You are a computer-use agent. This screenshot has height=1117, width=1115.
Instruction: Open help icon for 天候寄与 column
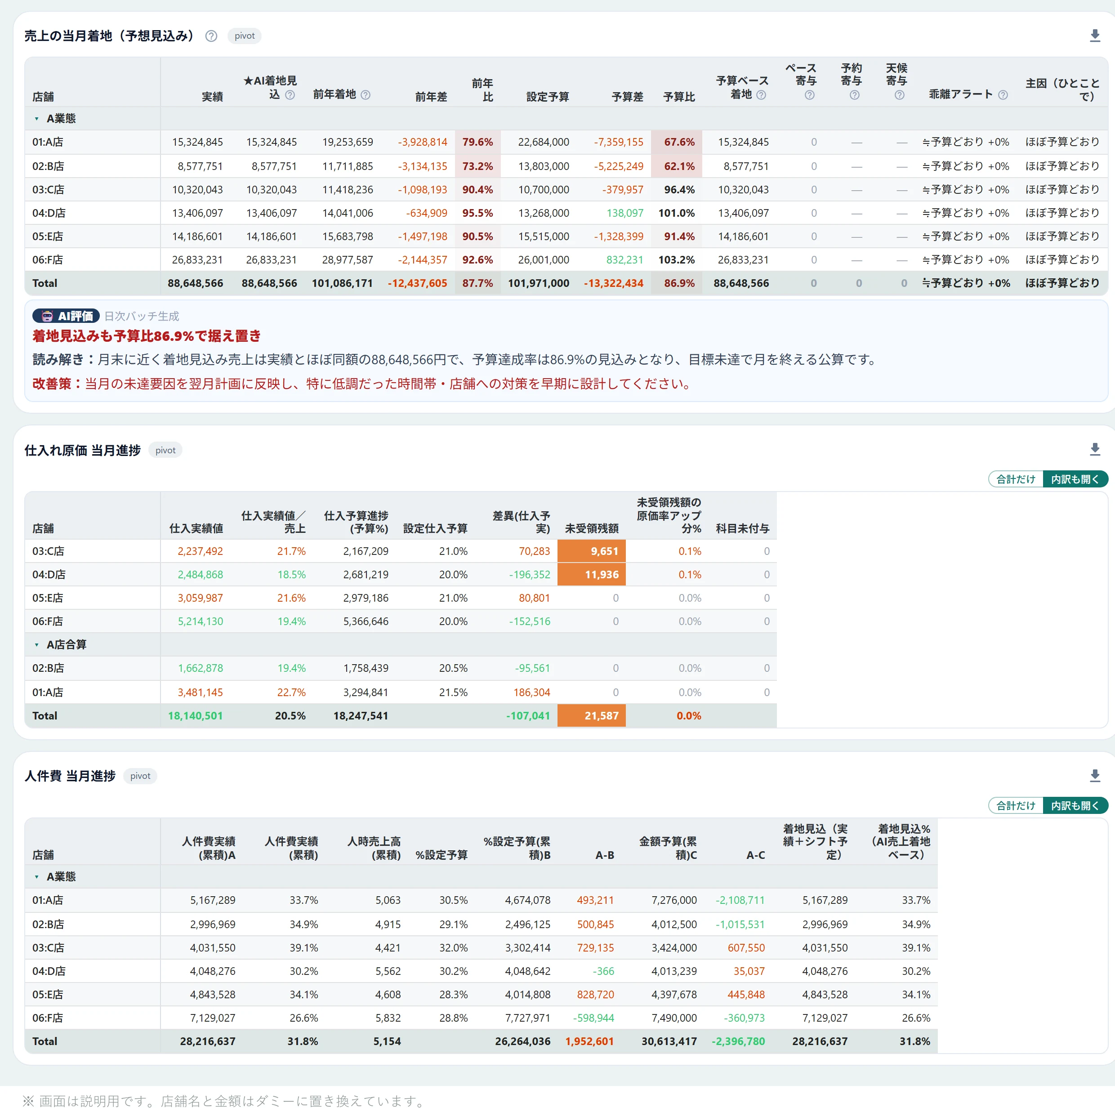tap(899, 95)
